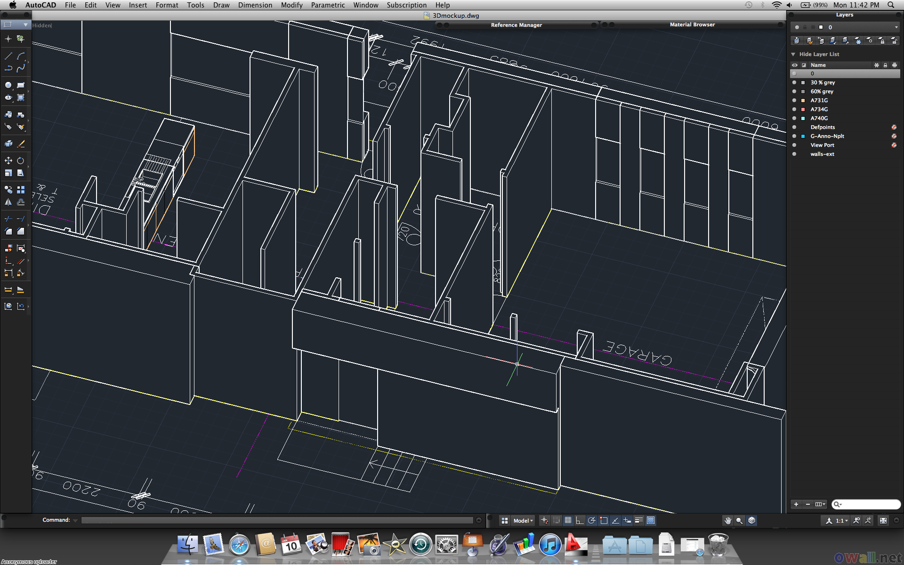
Task: Click the Pan hand icon
Action: coord(728,520)
